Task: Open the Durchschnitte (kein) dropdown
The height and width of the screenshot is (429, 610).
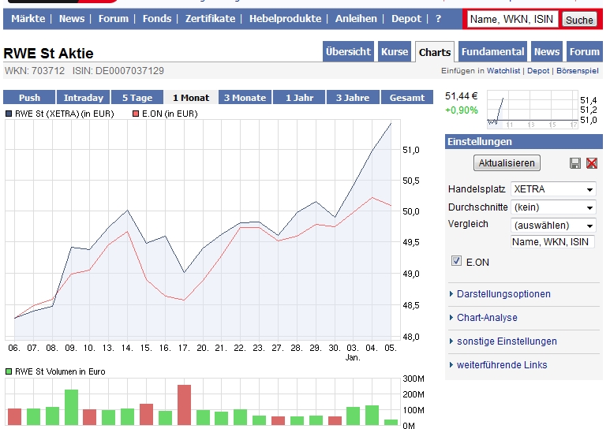Action: 553,207
